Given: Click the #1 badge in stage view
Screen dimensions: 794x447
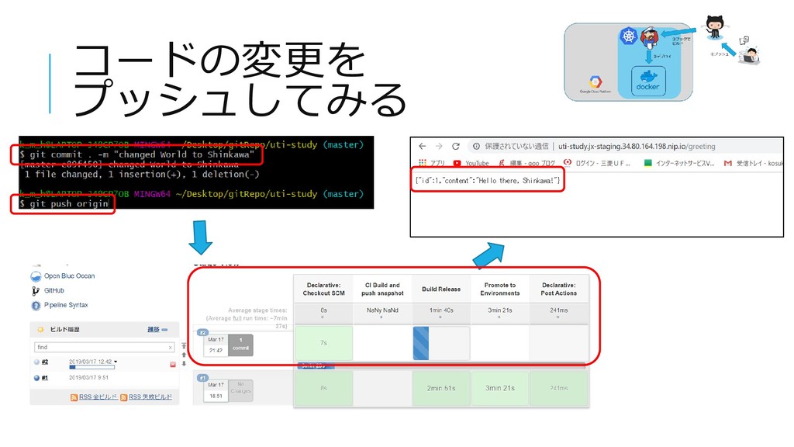Looking at the screenshot, I should [202, 378].
